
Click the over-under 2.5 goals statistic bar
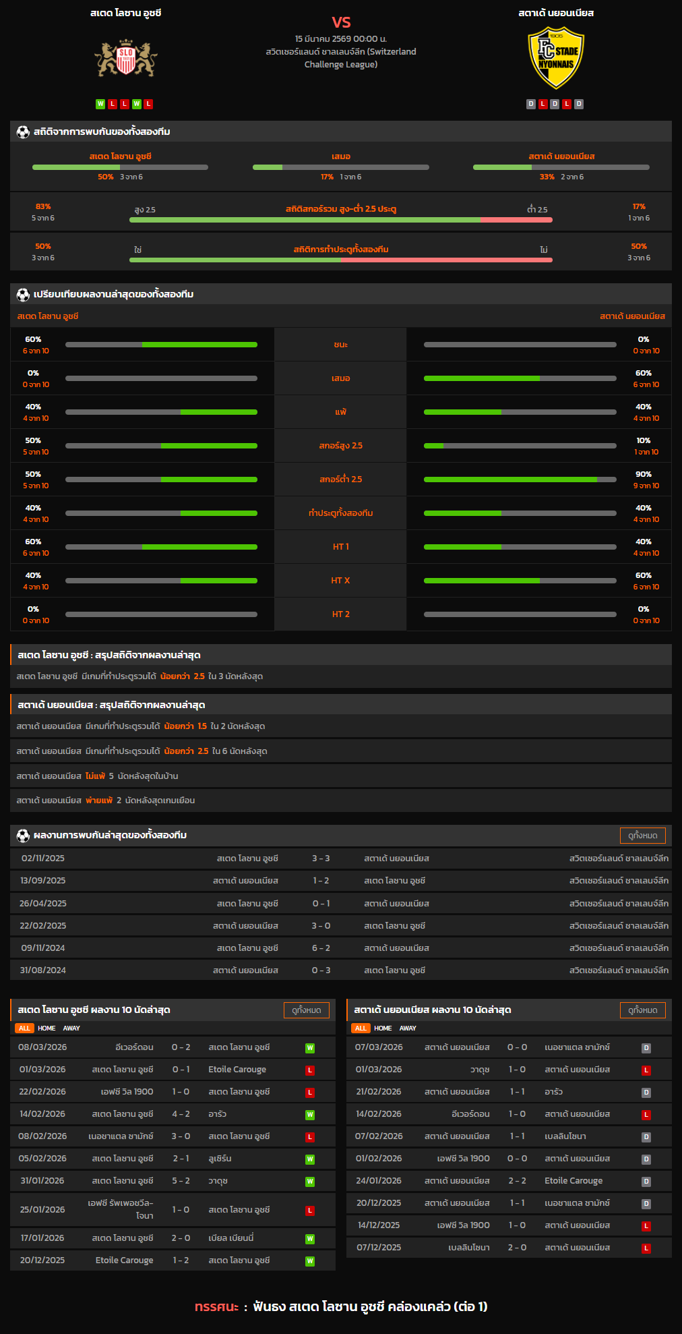pyautogui.click(x=341, y=220)
